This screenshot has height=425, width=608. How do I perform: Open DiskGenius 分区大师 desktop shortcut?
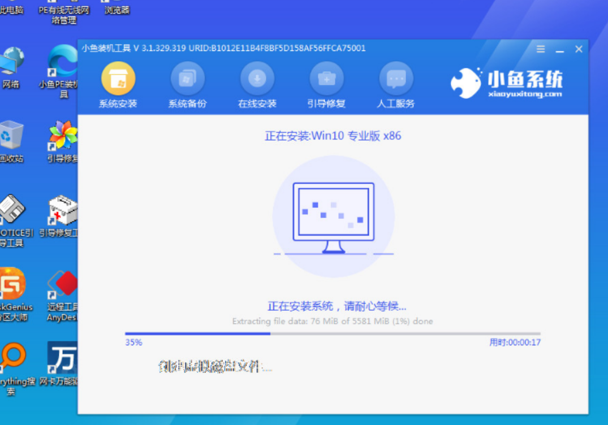tap(12, 285)
